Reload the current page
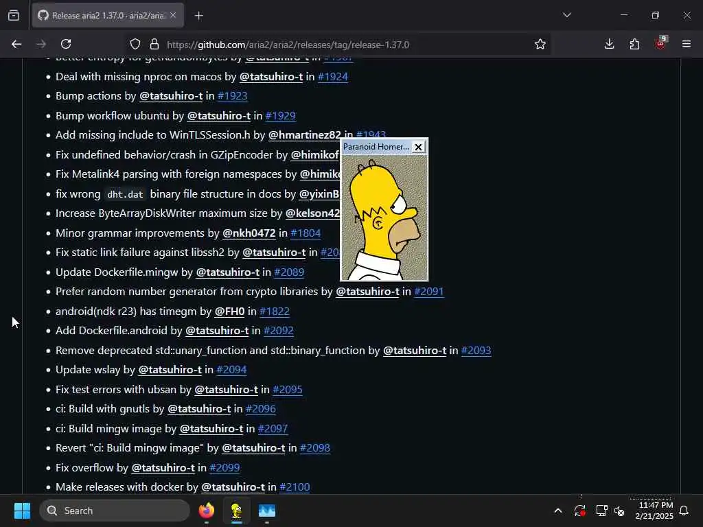This screenshot has height=527, width=703. tap(66, 44)
